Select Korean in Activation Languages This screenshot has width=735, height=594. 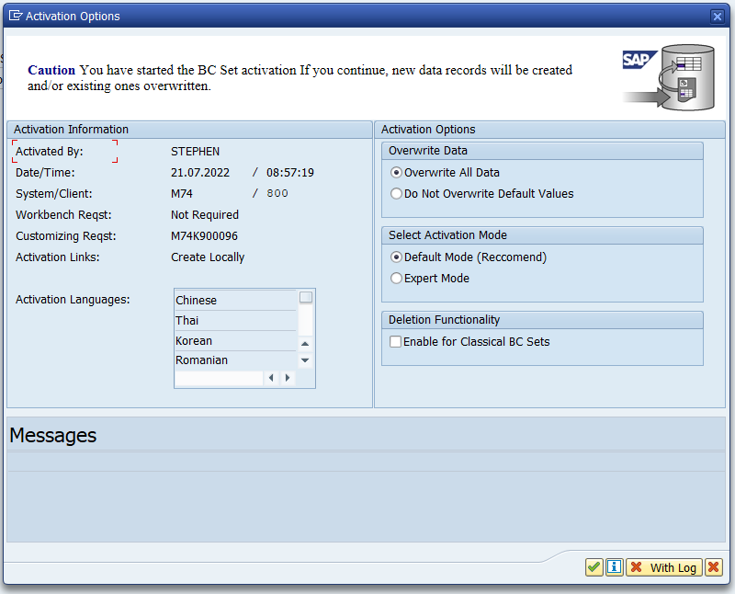(x=193, y=340)
